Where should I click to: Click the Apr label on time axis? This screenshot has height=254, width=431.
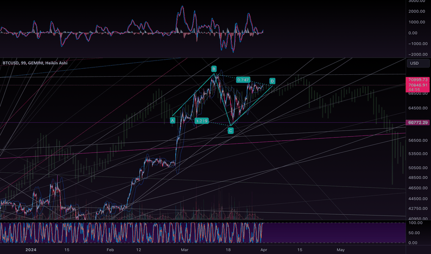point(264,249)
